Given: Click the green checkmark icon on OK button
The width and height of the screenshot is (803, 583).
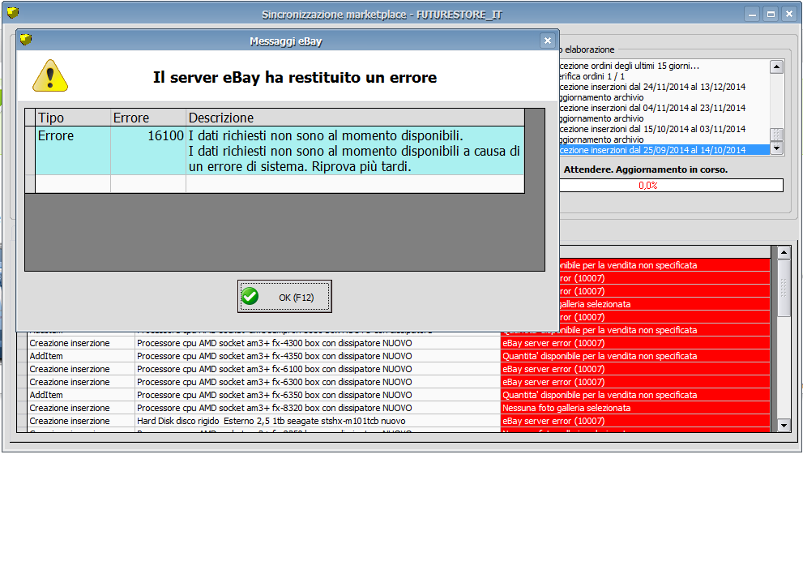Looking at the screenshot, I should (250, 296).
